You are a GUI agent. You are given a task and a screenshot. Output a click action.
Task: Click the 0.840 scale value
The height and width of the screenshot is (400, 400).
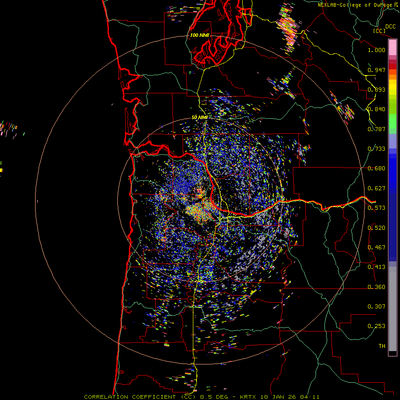(x=376, y=109)
